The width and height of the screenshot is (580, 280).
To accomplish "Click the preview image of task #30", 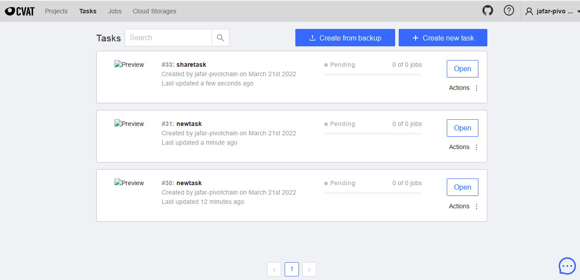I will 129,183.
